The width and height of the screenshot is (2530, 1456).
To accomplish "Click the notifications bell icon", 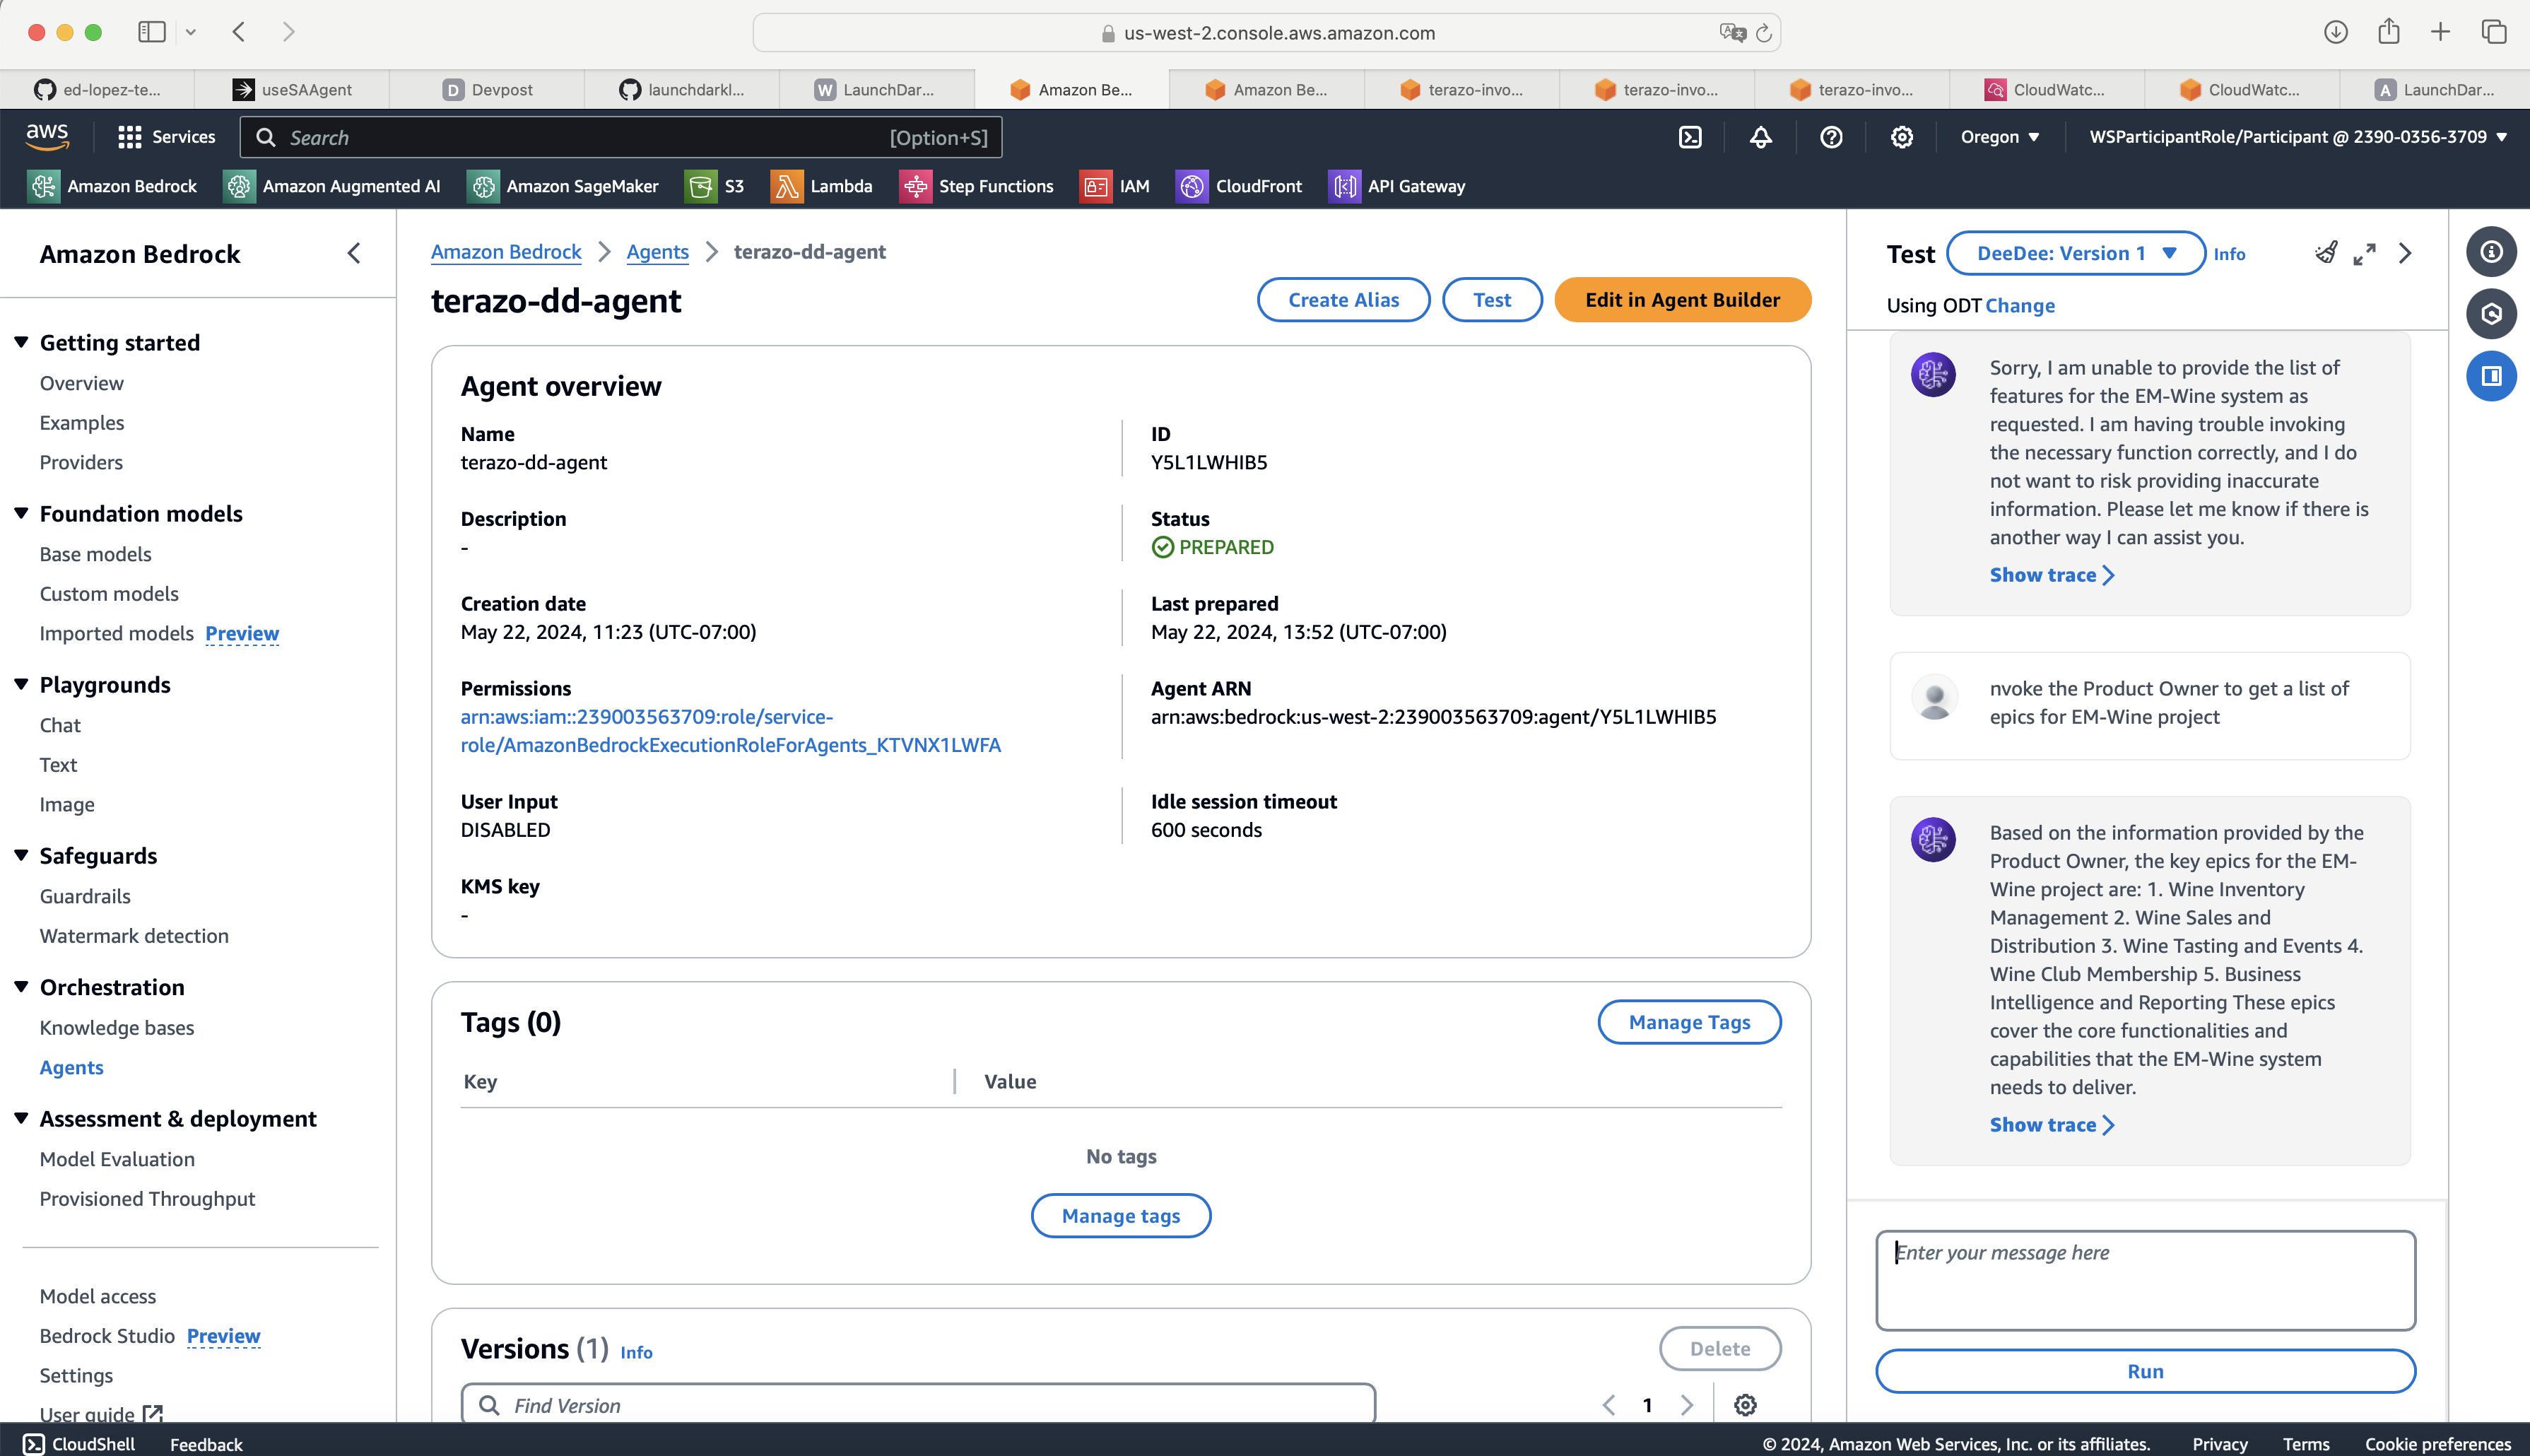I will pos(1760,137).
